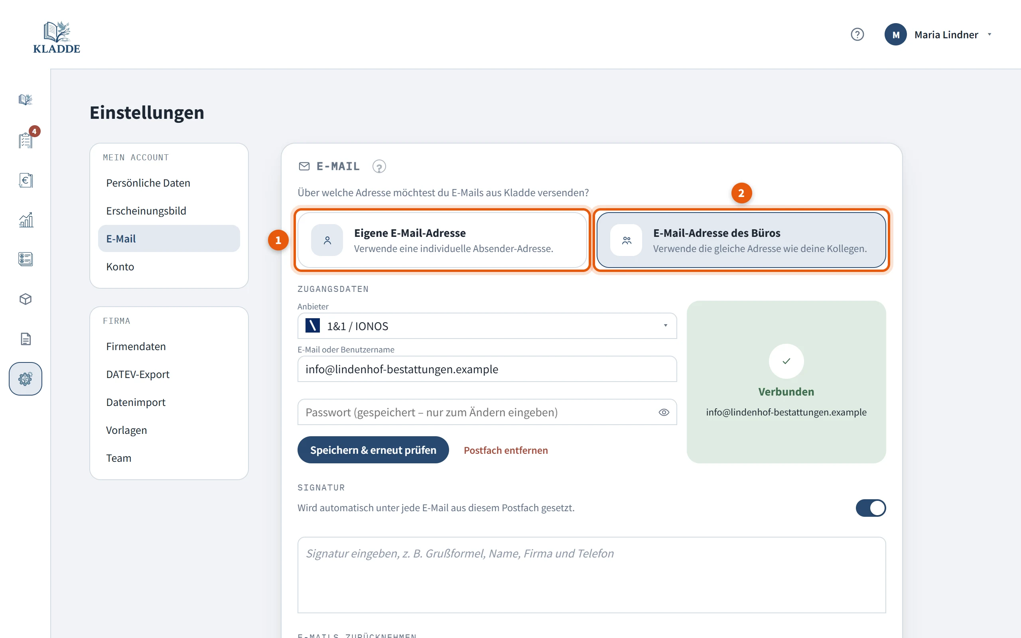
Task: Click the envelope icon beside E-MAIL heading
Action: [304, 167]
